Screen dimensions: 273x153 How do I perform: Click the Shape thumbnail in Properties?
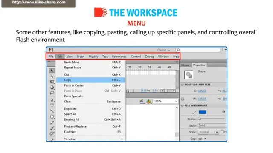coord(189,75)
